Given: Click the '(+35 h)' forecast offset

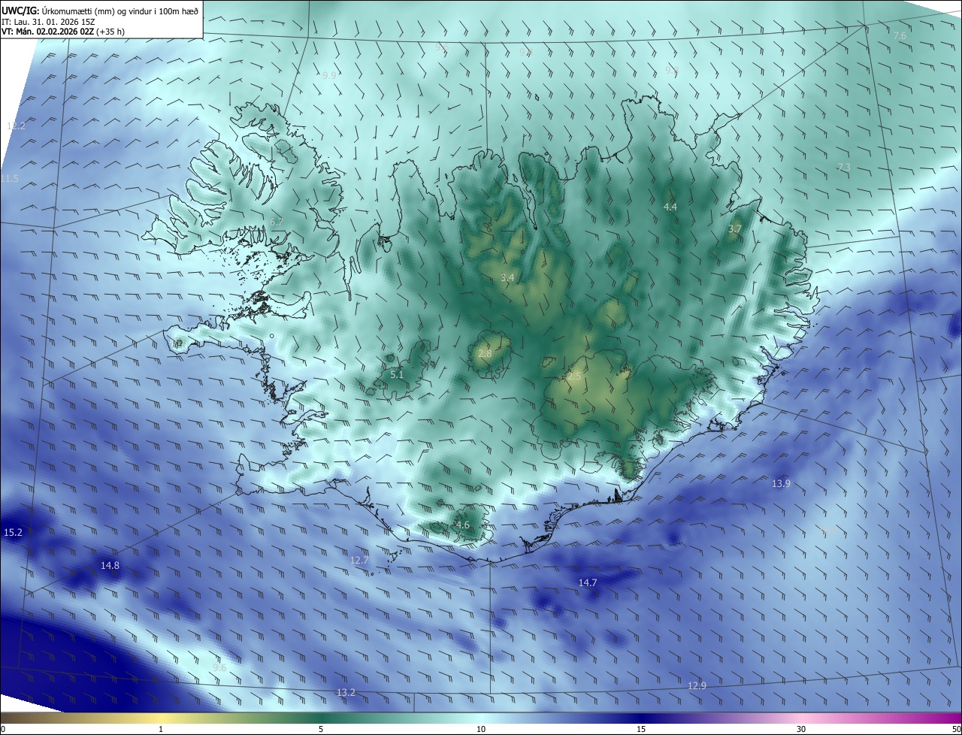Looking at the screenshot, I should (110, 32).
